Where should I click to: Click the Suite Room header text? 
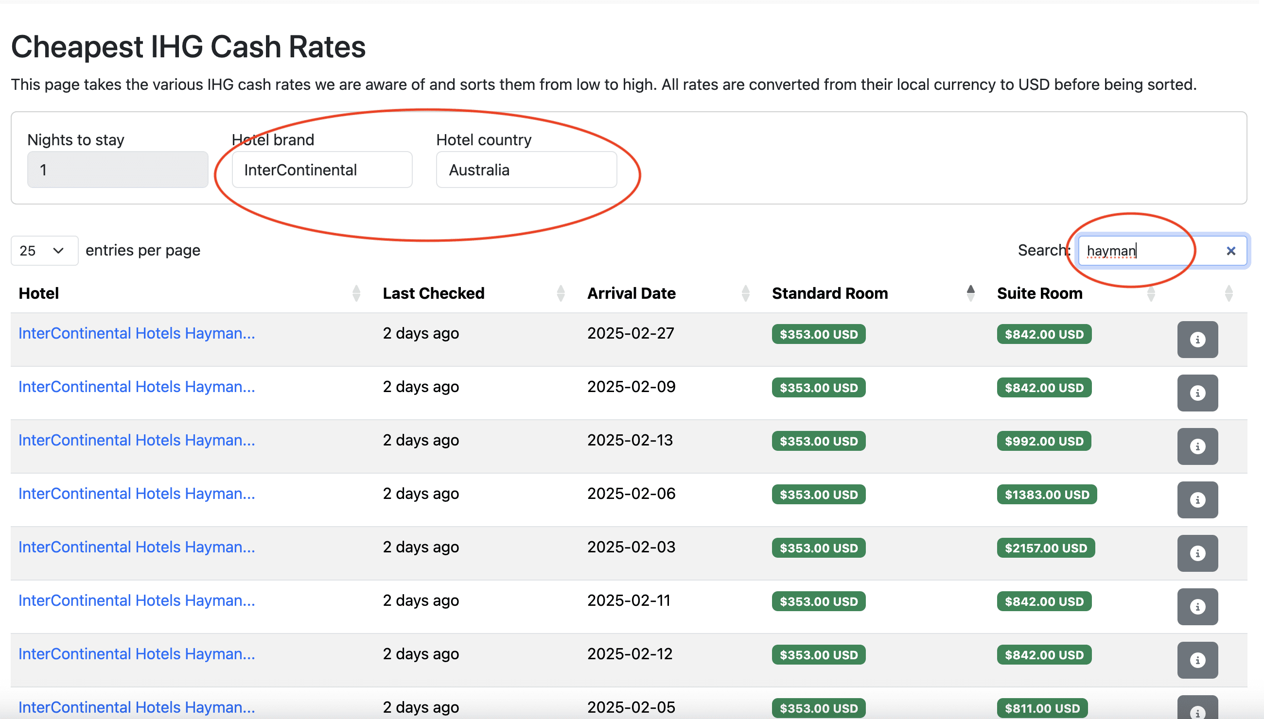pos(1040,293)
